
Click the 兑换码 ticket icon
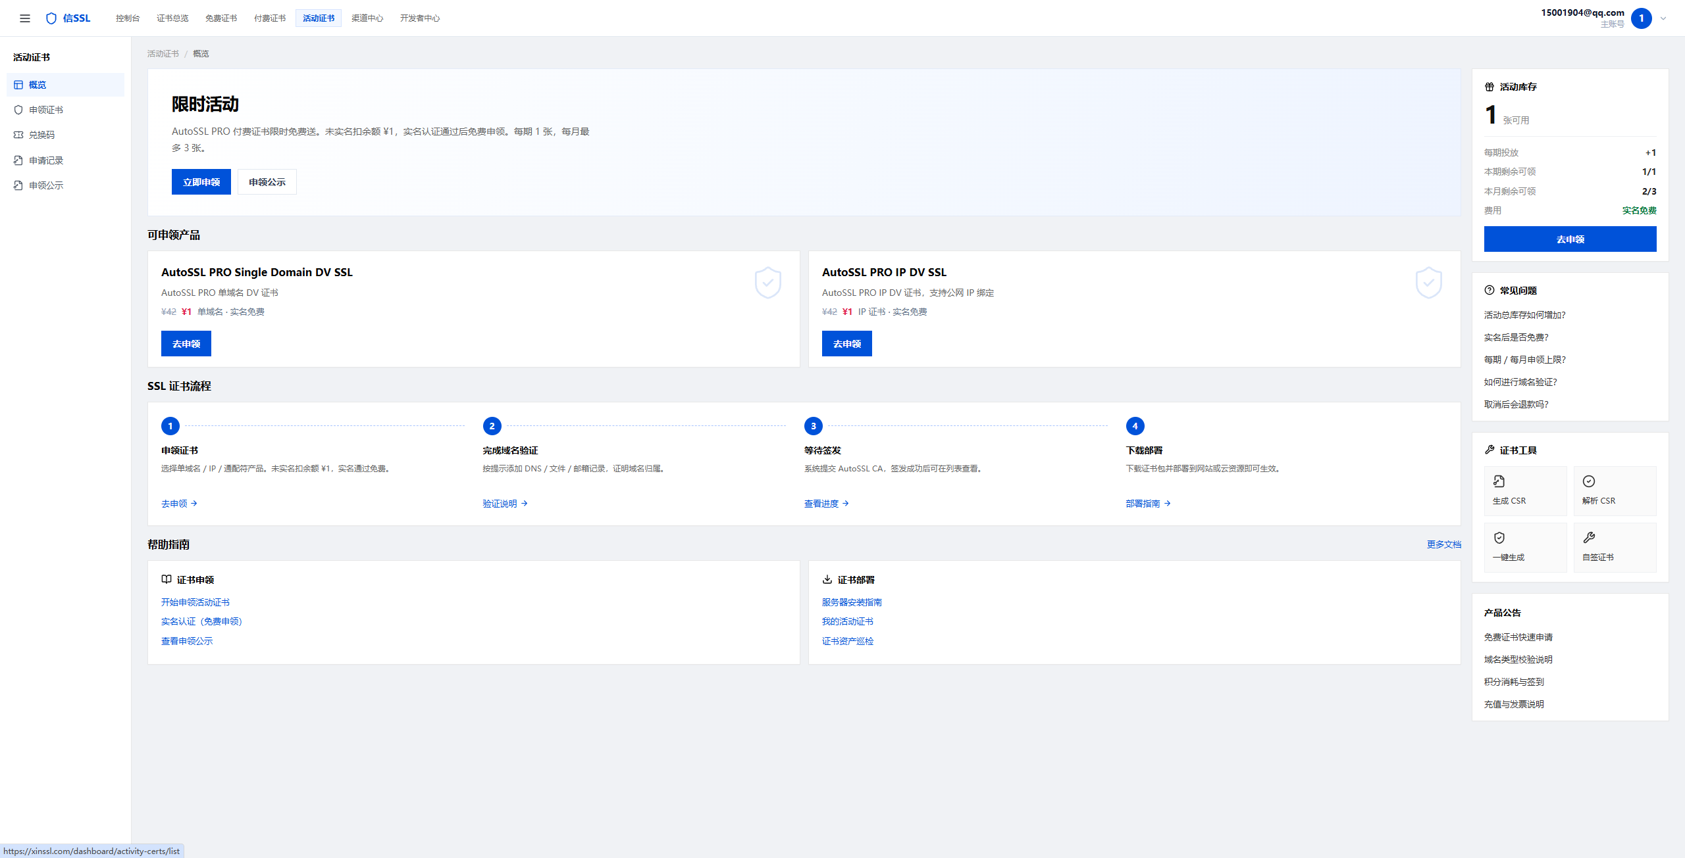18,135
